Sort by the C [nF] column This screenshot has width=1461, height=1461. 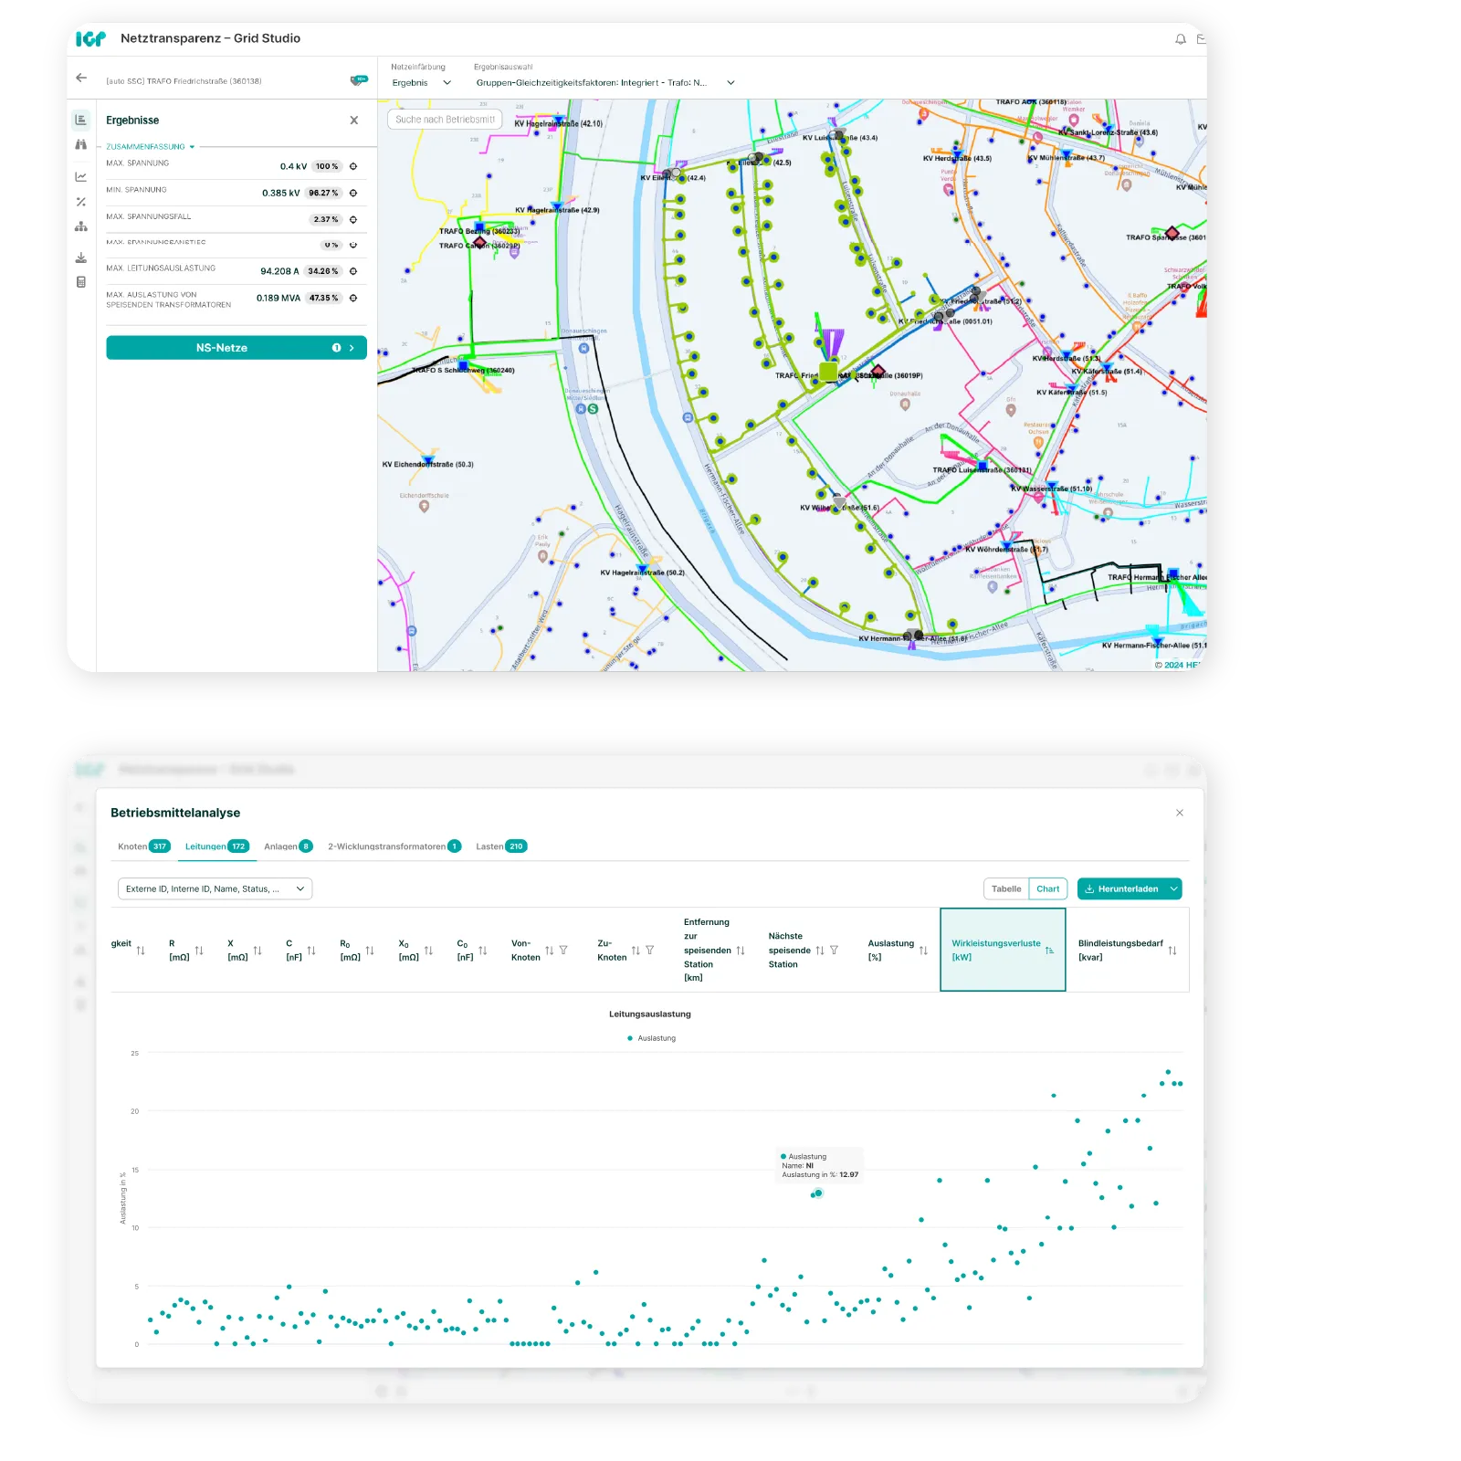point(311,951)
